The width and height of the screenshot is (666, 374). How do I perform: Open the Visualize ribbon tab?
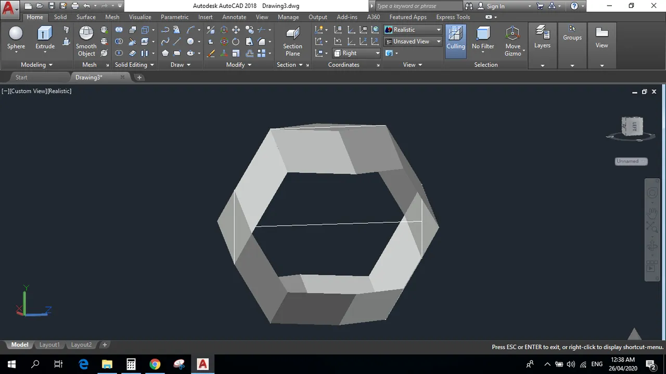140,17
